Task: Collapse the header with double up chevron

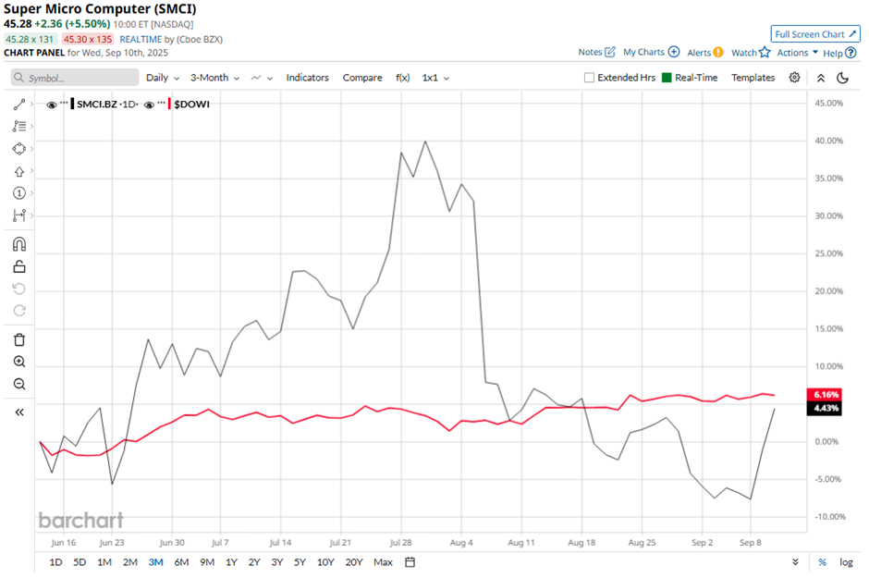Action: (821, 78)
